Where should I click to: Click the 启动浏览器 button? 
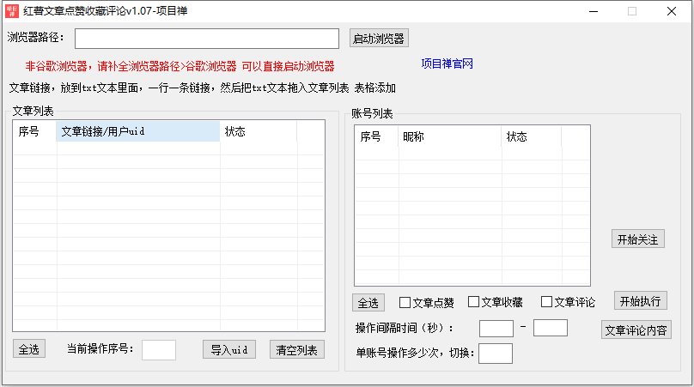tap(378, 39)
